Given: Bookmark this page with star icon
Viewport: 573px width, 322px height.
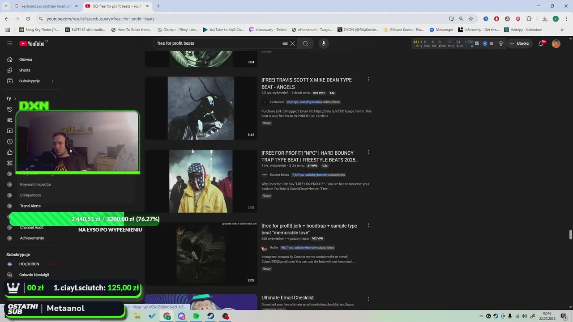Looking at the screenshot, I should tap(471, 19).
